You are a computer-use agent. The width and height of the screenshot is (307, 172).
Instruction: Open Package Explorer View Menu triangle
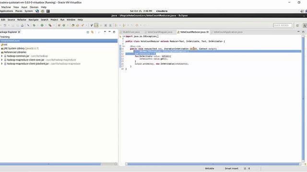[x=105, y=32]
